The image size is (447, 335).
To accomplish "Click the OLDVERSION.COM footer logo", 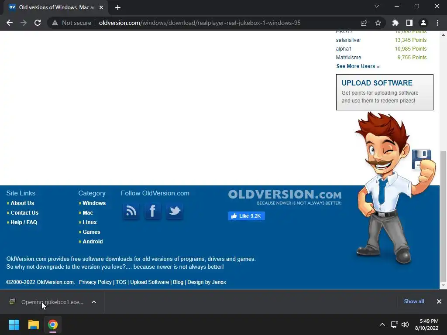I will (285, 197).
